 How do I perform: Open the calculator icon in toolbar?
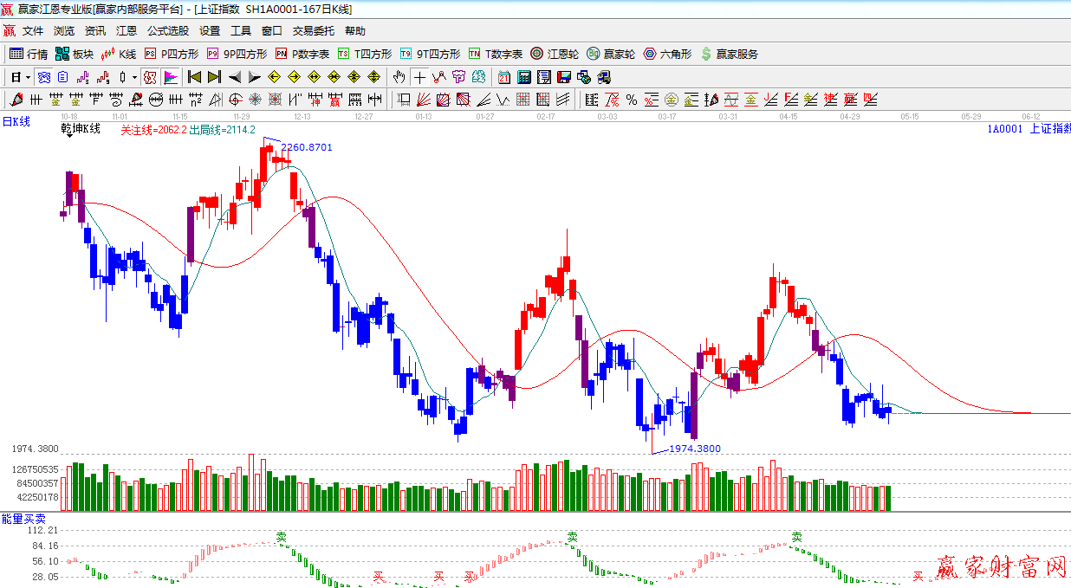coord(523,77)
